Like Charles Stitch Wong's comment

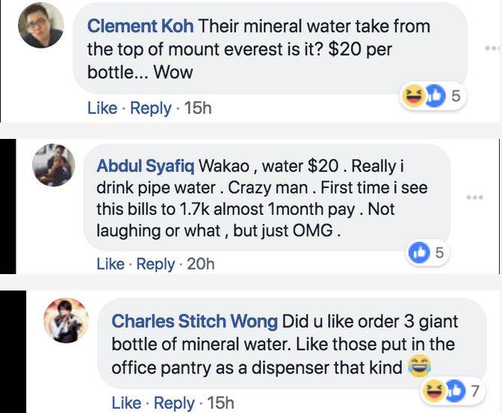pos(126,403)
